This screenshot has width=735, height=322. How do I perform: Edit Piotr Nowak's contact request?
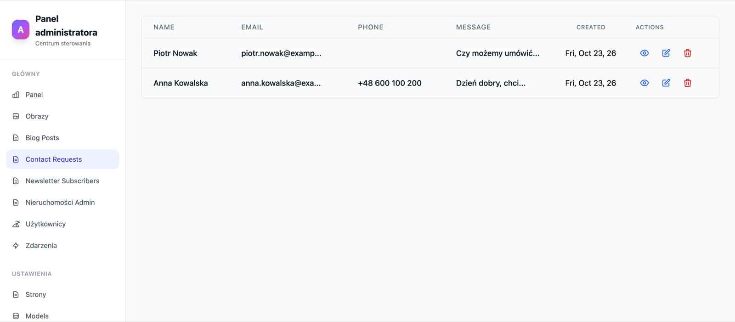tap(666, 53)
